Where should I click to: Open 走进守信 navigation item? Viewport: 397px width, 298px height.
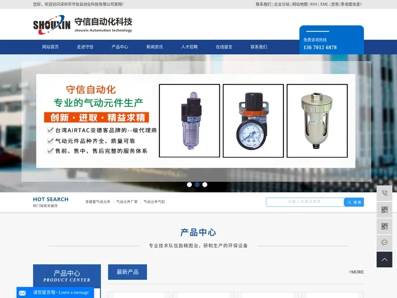pos(85,47)
